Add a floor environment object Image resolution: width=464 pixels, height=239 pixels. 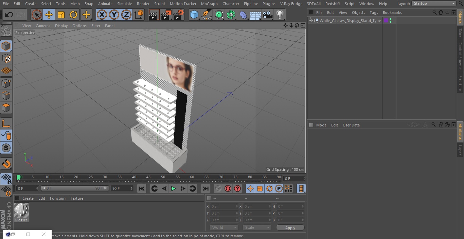[255, 15]
